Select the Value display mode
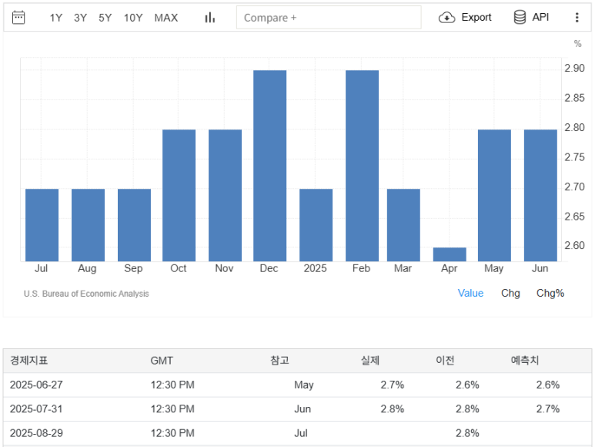Viewport: 595px width, 447px height. (470, 293)
